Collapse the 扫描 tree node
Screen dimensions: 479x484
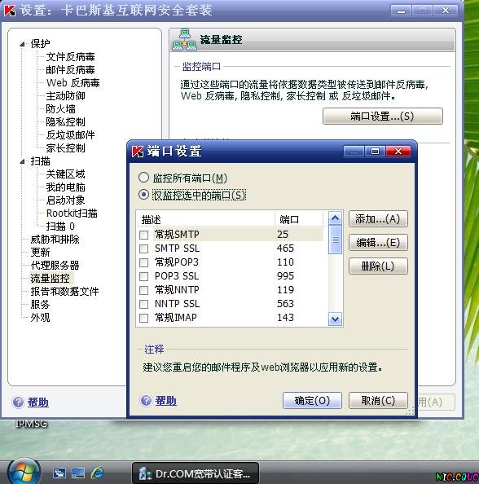[x=22, y=161]
